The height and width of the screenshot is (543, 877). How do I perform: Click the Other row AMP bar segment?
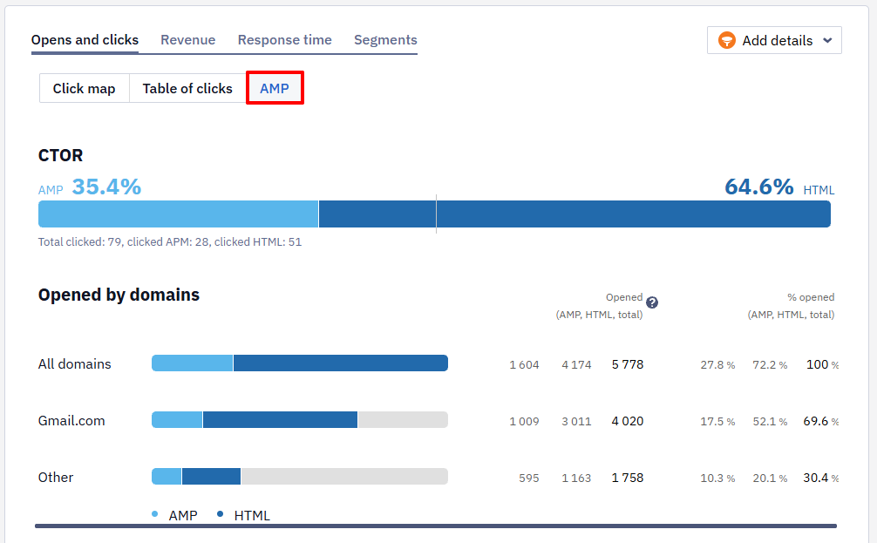point(167,477)
